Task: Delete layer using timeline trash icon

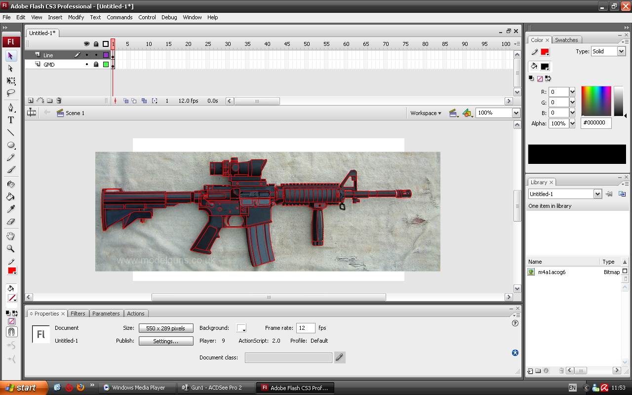Action: coord(59,101)
